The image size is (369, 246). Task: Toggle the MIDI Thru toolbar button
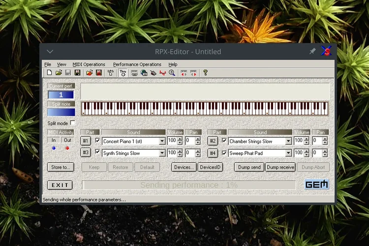coord(123,73)
